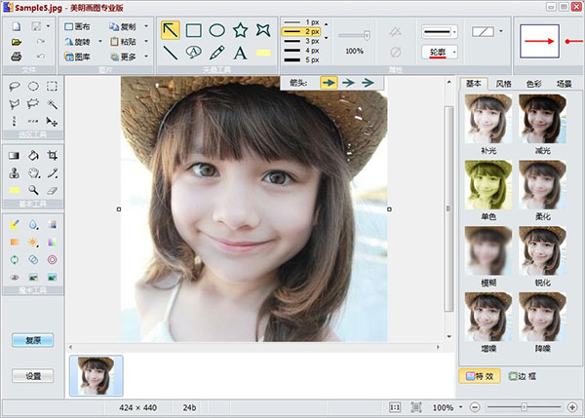
Task: Choose the third arrowhead style
Action: tap(367, 84)
